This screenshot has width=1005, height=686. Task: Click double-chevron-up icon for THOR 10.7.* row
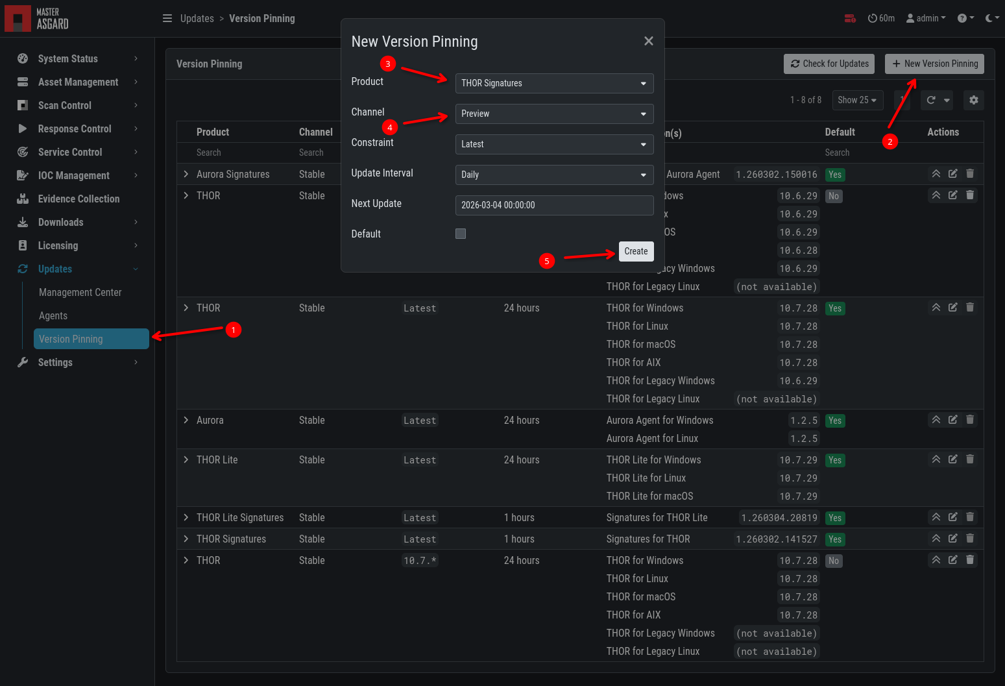pos(936,559)
